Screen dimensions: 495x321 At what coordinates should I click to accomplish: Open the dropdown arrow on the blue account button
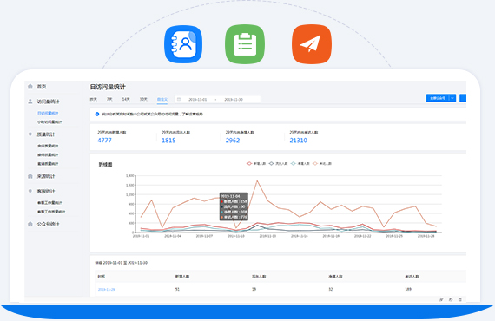452,98
